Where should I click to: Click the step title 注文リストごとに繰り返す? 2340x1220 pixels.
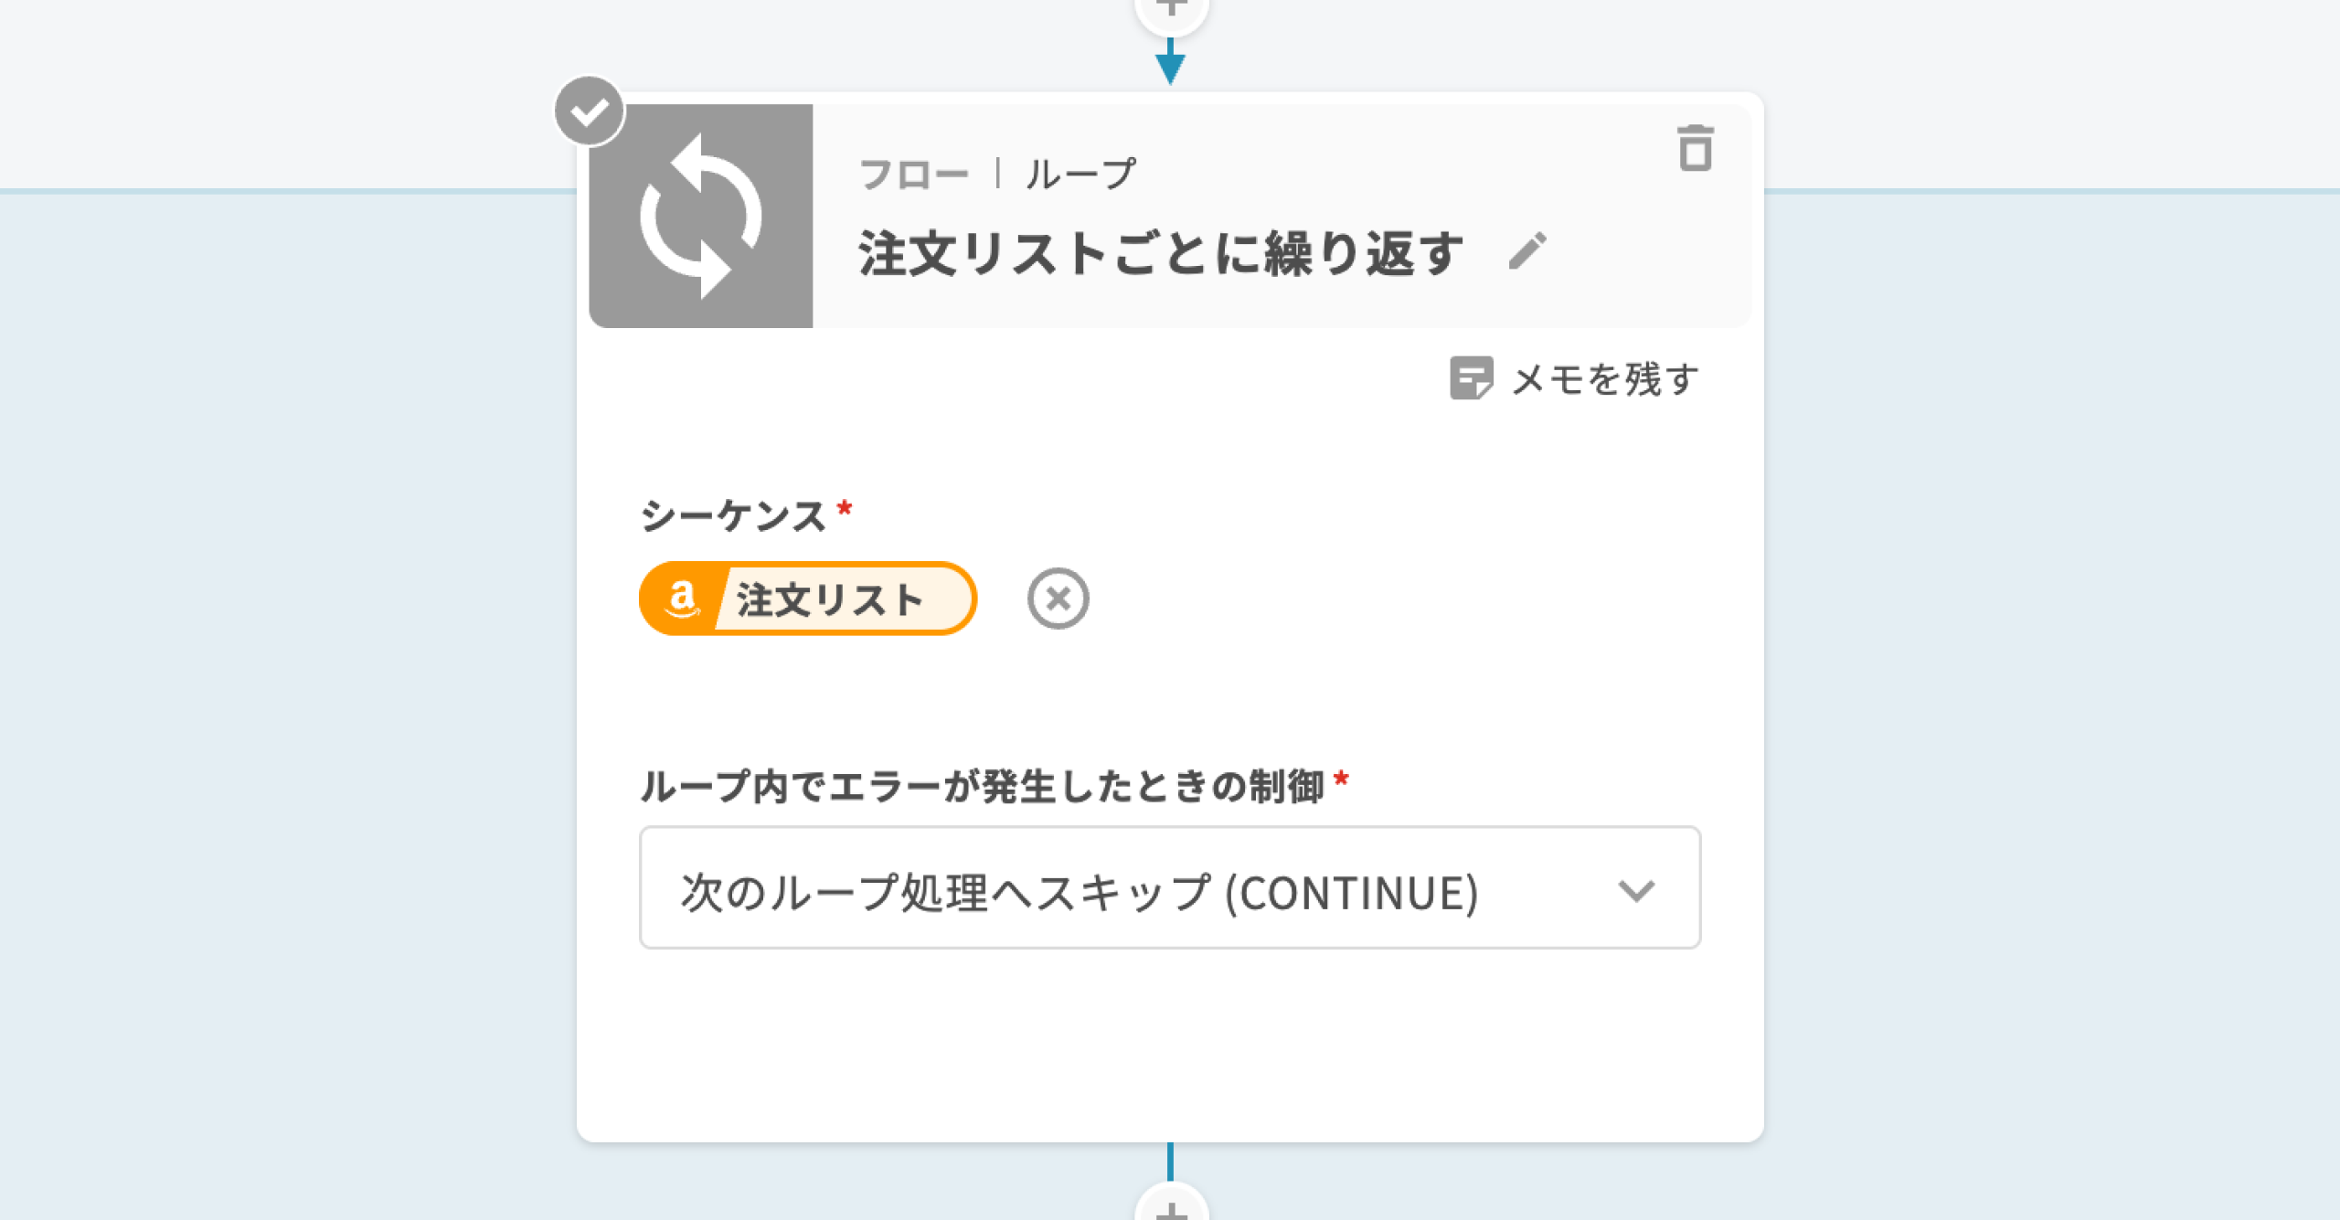(x=1161, y=253)
